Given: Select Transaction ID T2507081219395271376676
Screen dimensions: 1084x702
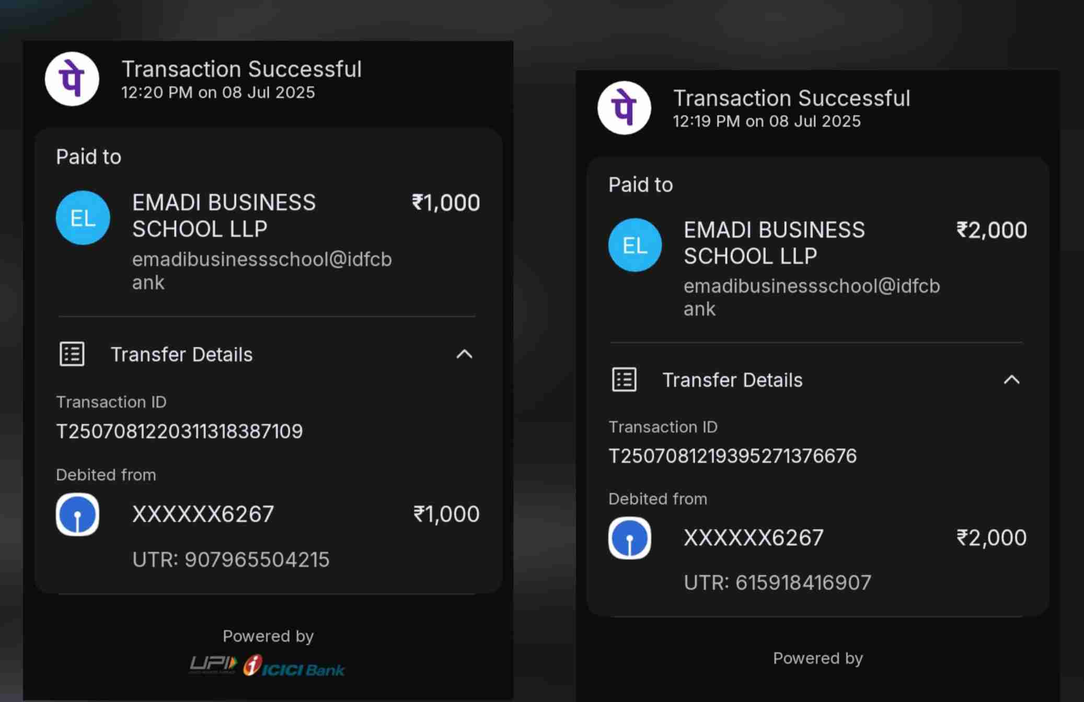Looking at the screenshot, I should 733,456.
